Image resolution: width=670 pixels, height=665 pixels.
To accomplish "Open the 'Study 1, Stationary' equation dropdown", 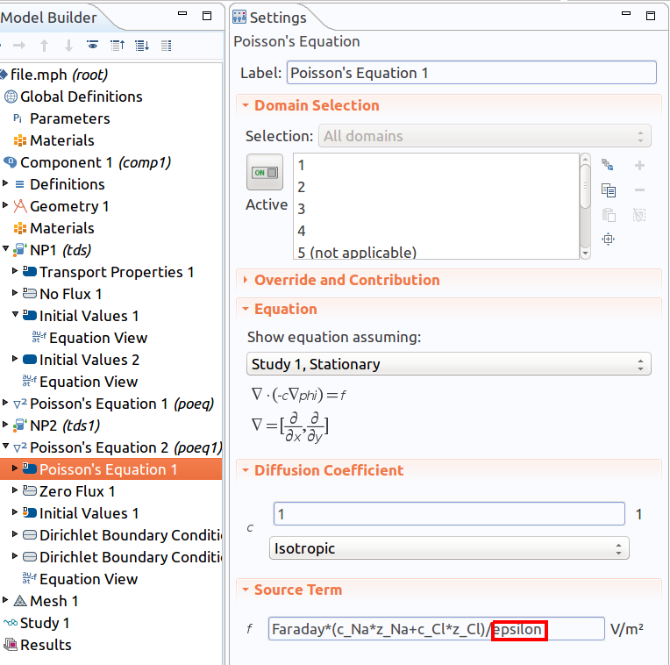I will tap(448, 364).
